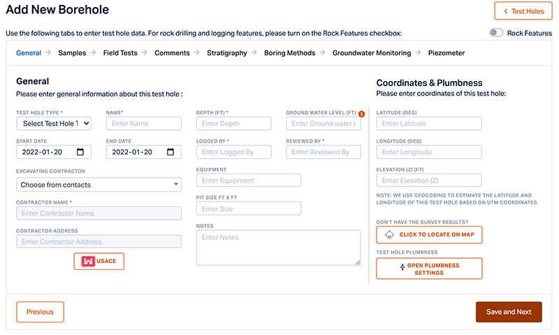
Task: Expand the Excavating Contractor contacts dropdown
Action: [99, 185]
